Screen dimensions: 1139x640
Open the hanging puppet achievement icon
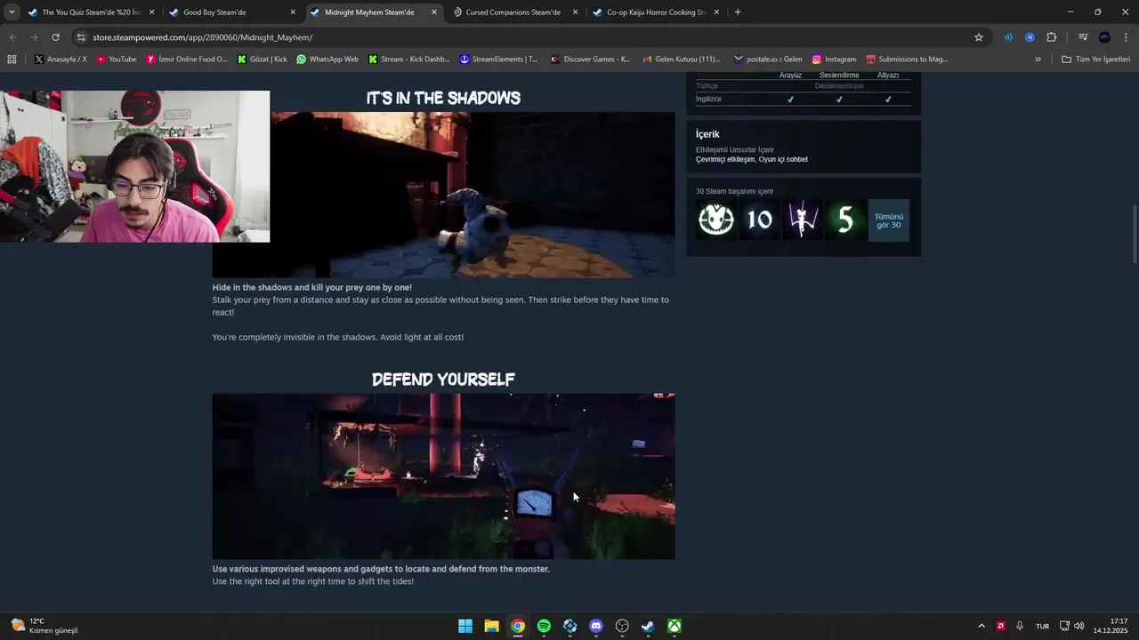803,220
